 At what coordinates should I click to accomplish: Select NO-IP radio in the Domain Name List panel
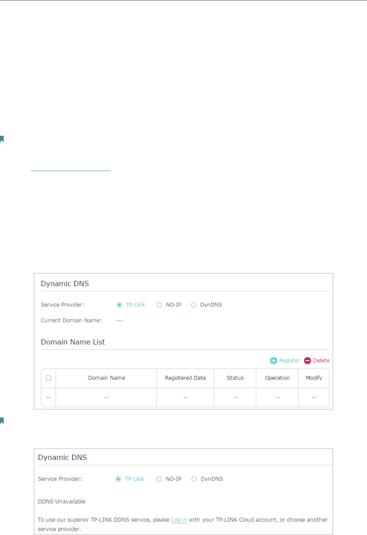click(159, 305)
